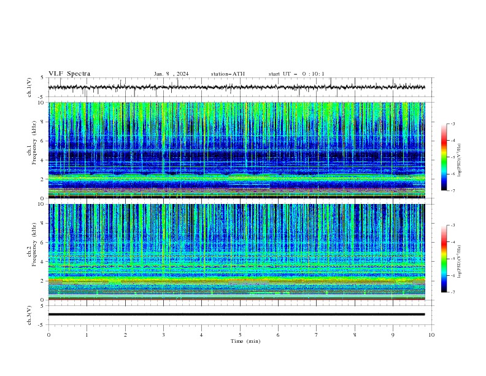Click the time axis tick label '1'
This screenshot has height=376, width=486.
(87, 335)
